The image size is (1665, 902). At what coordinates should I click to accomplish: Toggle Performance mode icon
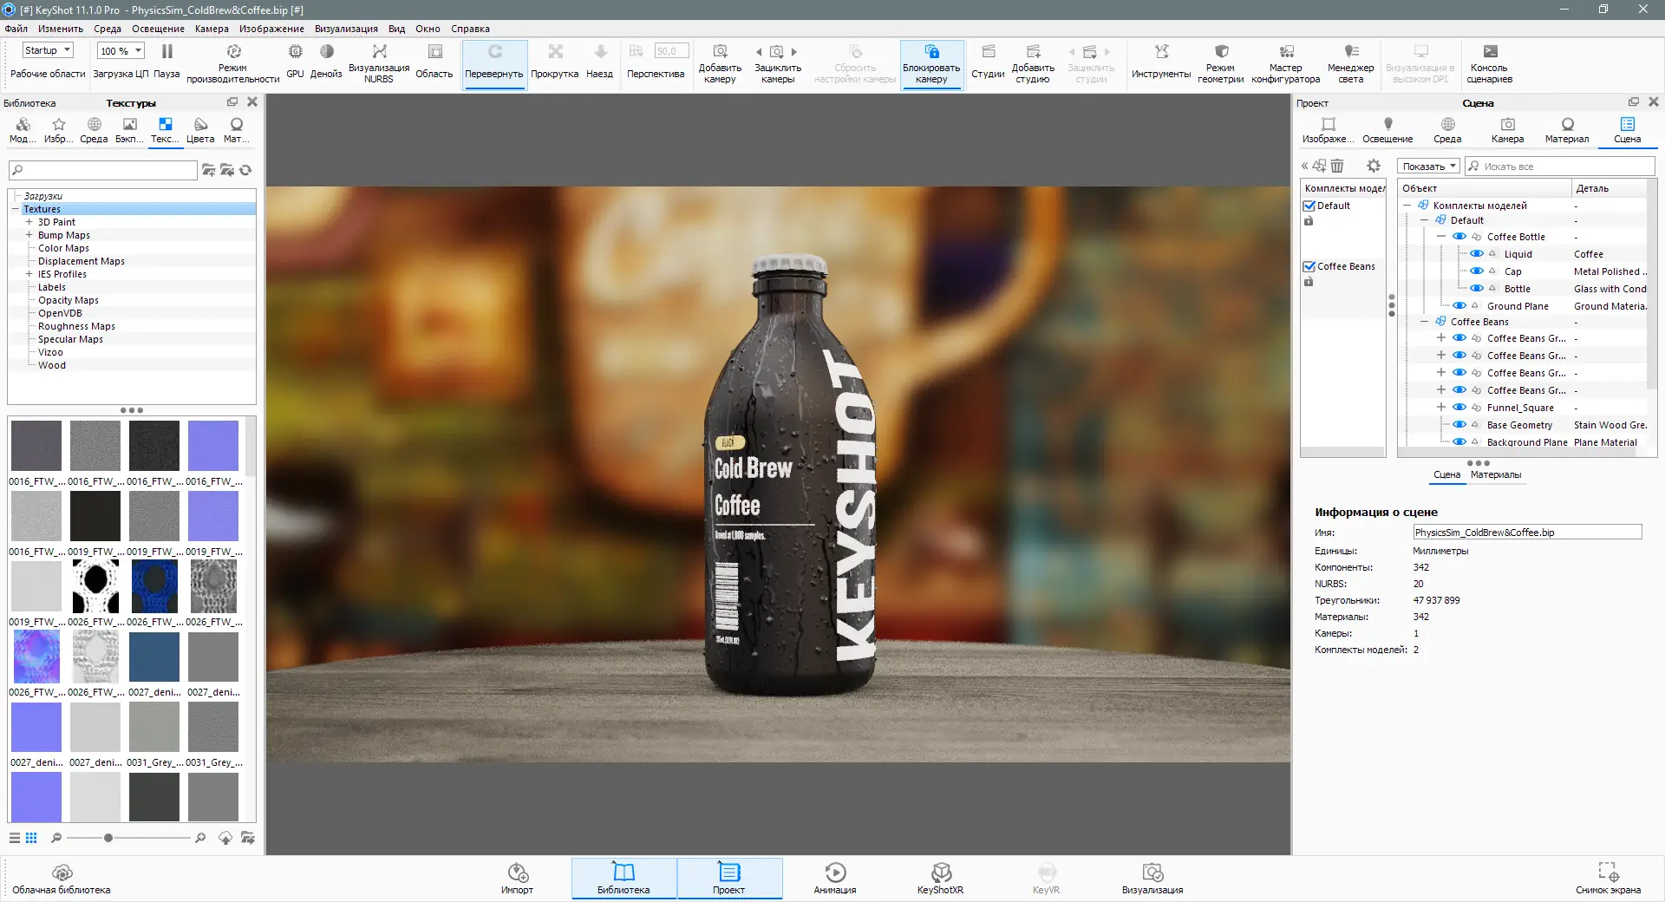pyautogui.click(x=233, y=52)
